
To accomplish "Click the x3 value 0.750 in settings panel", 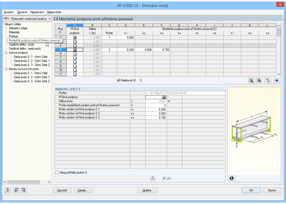I will click(x=156, y=118).
